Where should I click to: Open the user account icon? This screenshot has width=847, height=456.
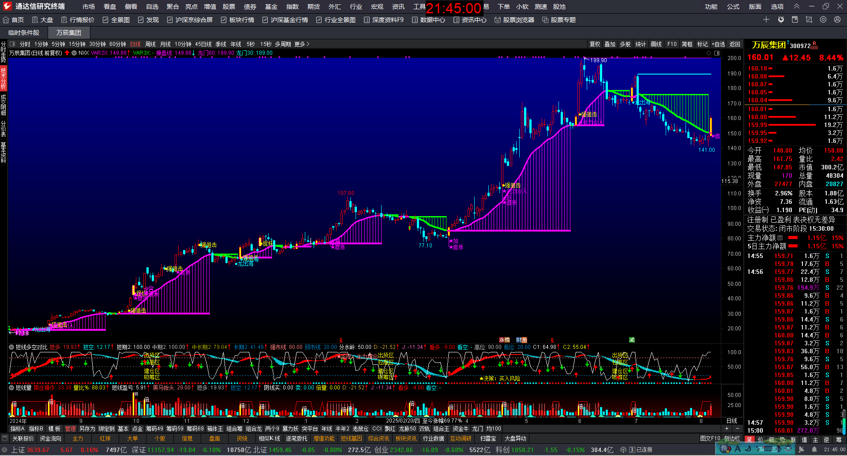pyautogui.click(x=837, y=20)
